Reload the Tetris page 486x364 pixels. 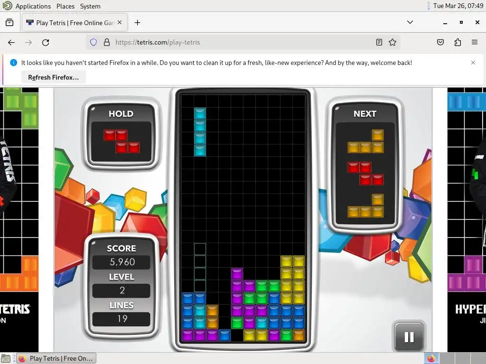tap(46, 42)
